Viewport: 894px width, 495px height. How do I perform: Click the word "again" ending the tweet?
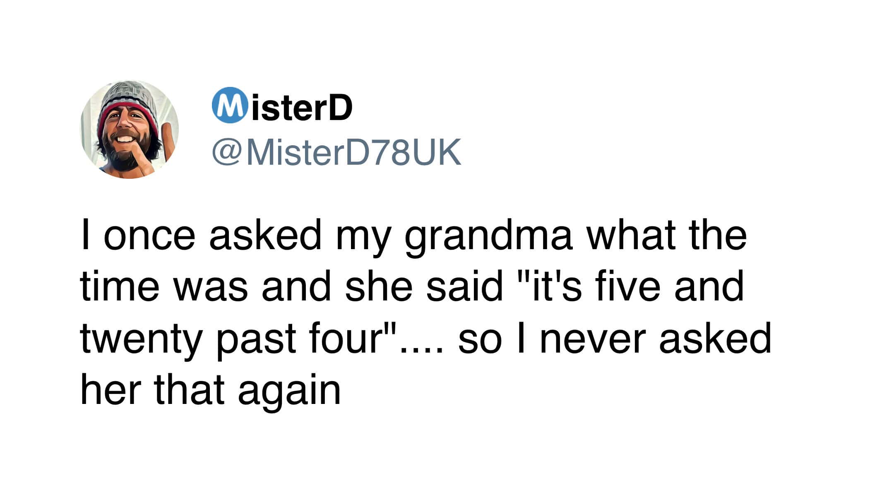coord(289,391)
